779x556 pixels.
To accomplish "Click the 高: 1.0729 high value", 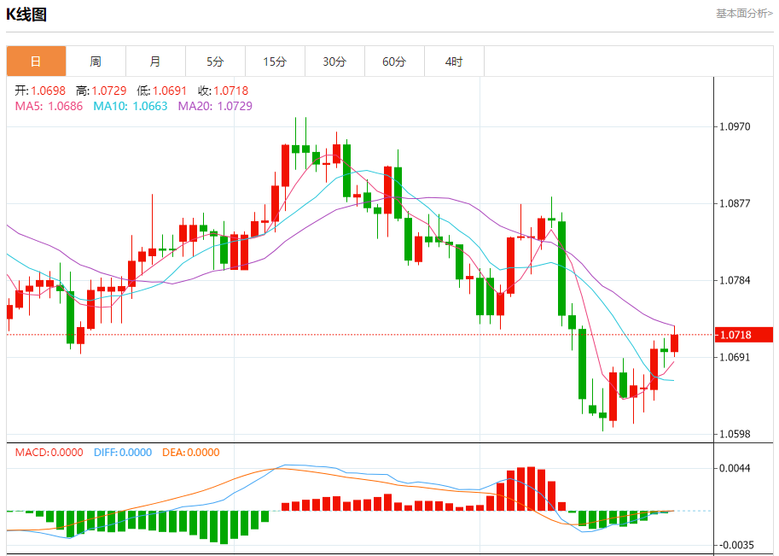I will pos(101,91).
